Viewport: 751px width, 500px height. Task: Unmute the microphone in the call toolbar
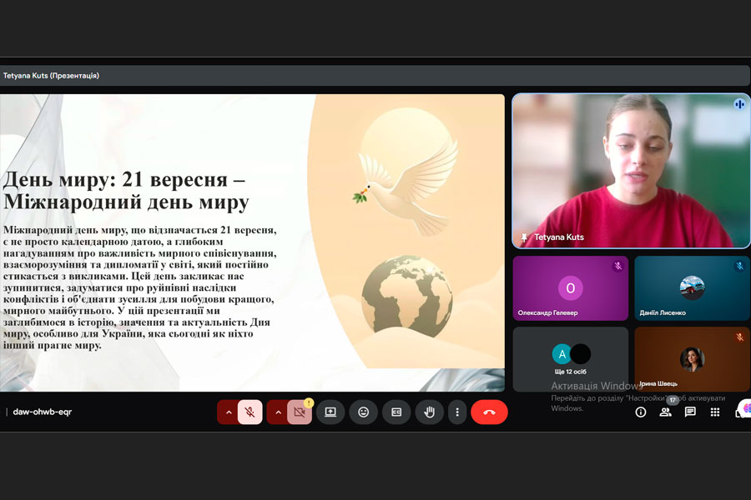coord(249,412)
